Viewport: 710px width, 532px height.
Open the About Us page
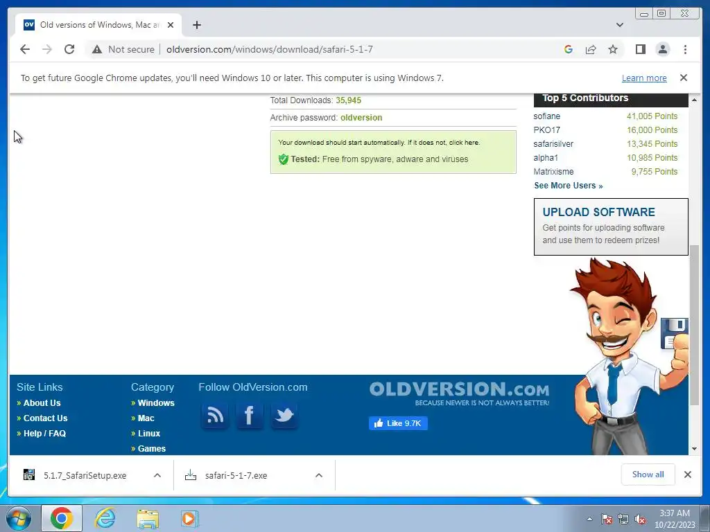[42, 402]
